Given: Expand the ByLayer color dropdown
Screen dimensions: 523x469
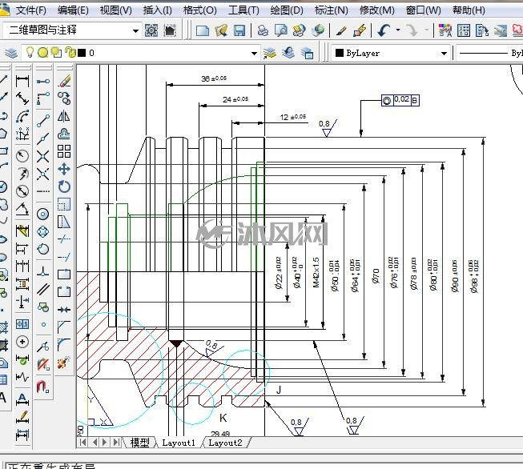Looking at the screenshot, I should click(x=444, y=54).
